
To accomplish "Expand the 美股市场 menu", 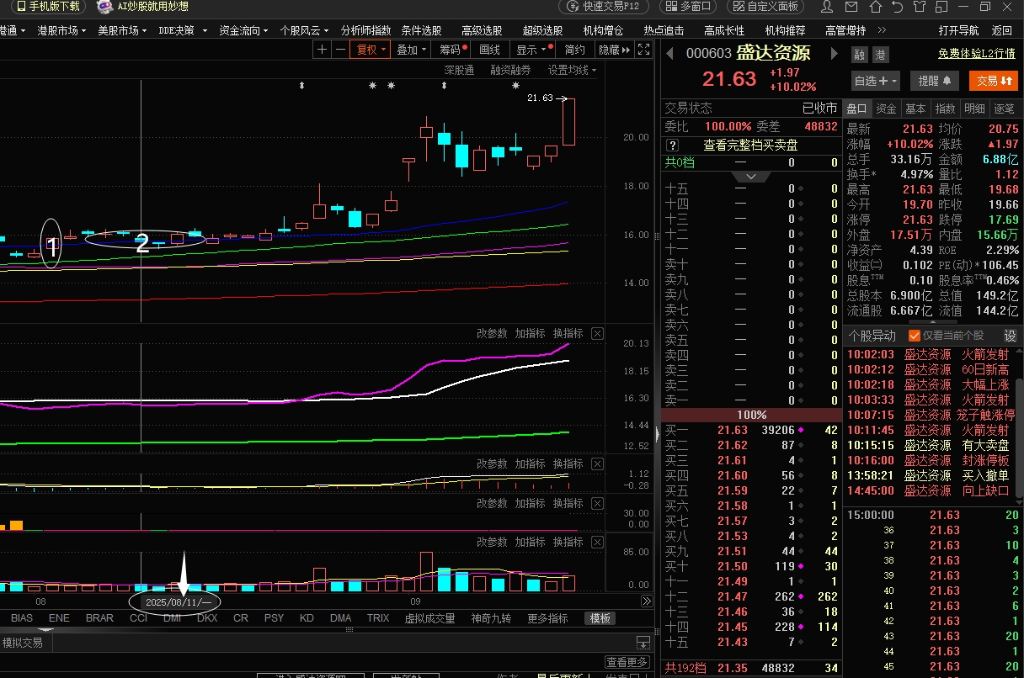I will click(x=123, y=30).
